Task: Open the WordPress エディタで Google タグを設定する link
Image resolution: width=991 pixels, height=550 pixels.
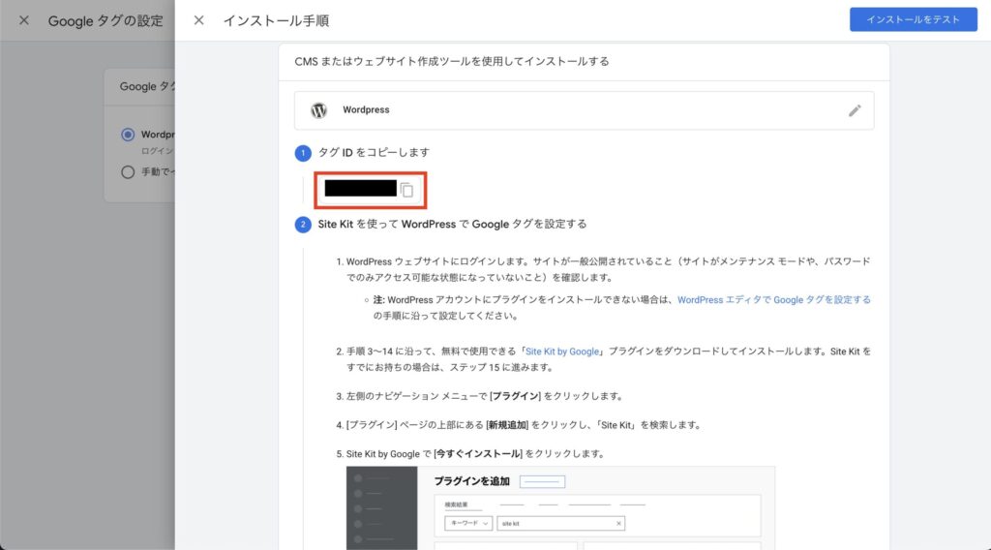Action: [773, 299]
